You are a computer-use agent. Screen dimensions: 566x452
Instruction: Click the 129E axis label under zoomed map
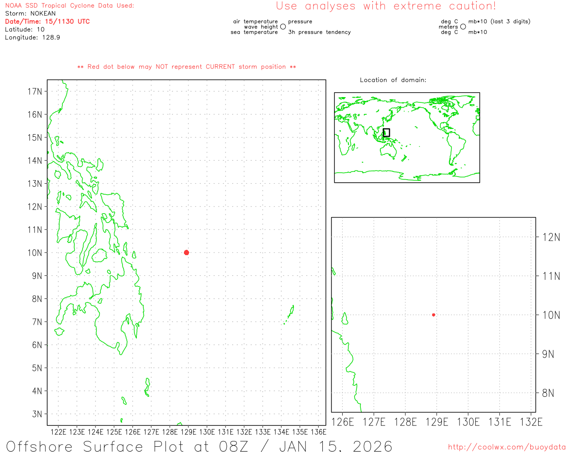point(436,422)
